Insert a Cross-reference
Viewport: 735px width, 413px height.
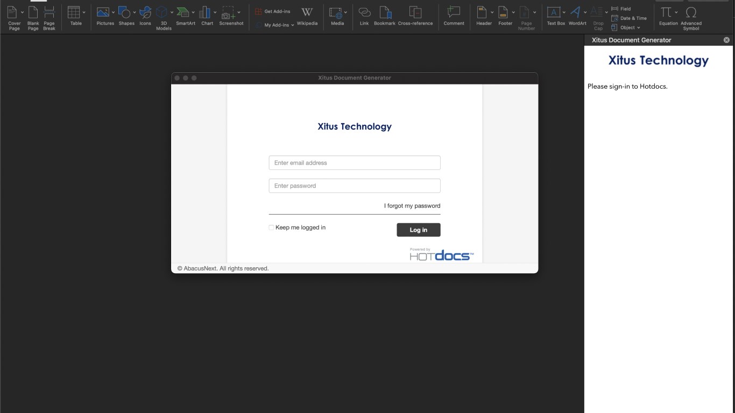[415, 16]
